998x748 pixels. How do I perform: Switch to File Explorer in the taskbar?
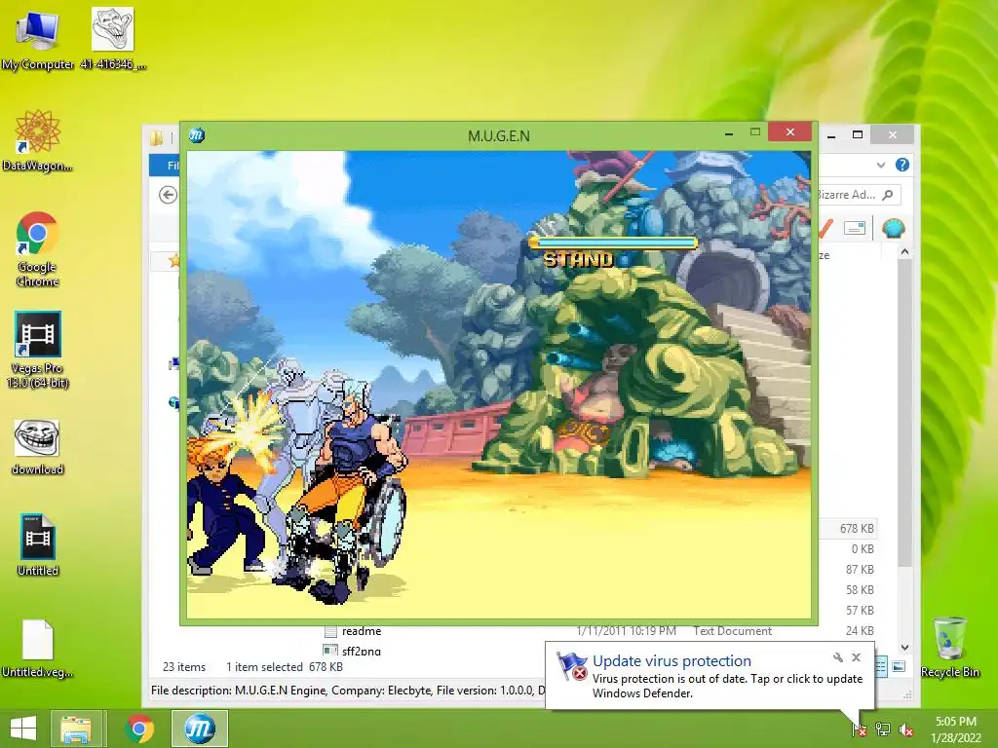[76, 729]
